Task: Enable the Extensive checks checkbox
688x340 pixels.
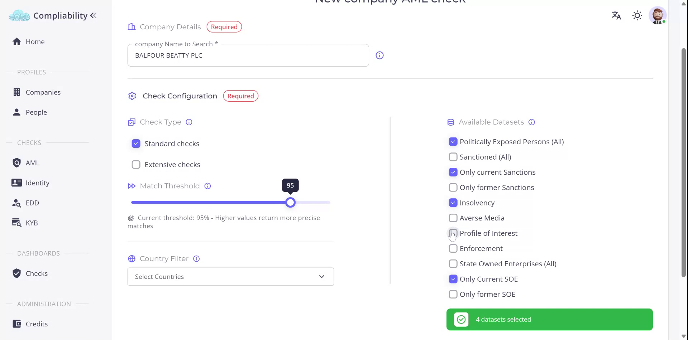Action: (x=136, y=165)
